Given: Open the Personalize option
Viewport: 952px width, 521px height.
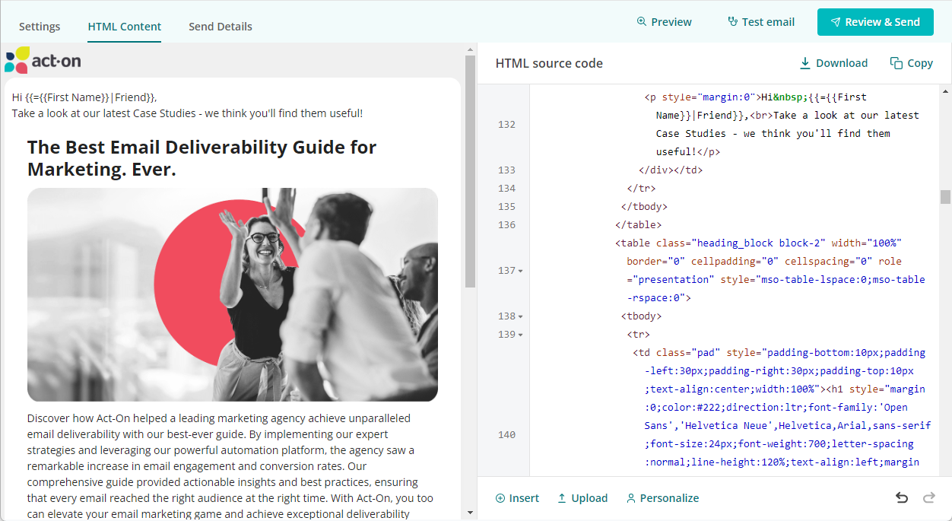Looking at the screenshot, I should (662, 498).
